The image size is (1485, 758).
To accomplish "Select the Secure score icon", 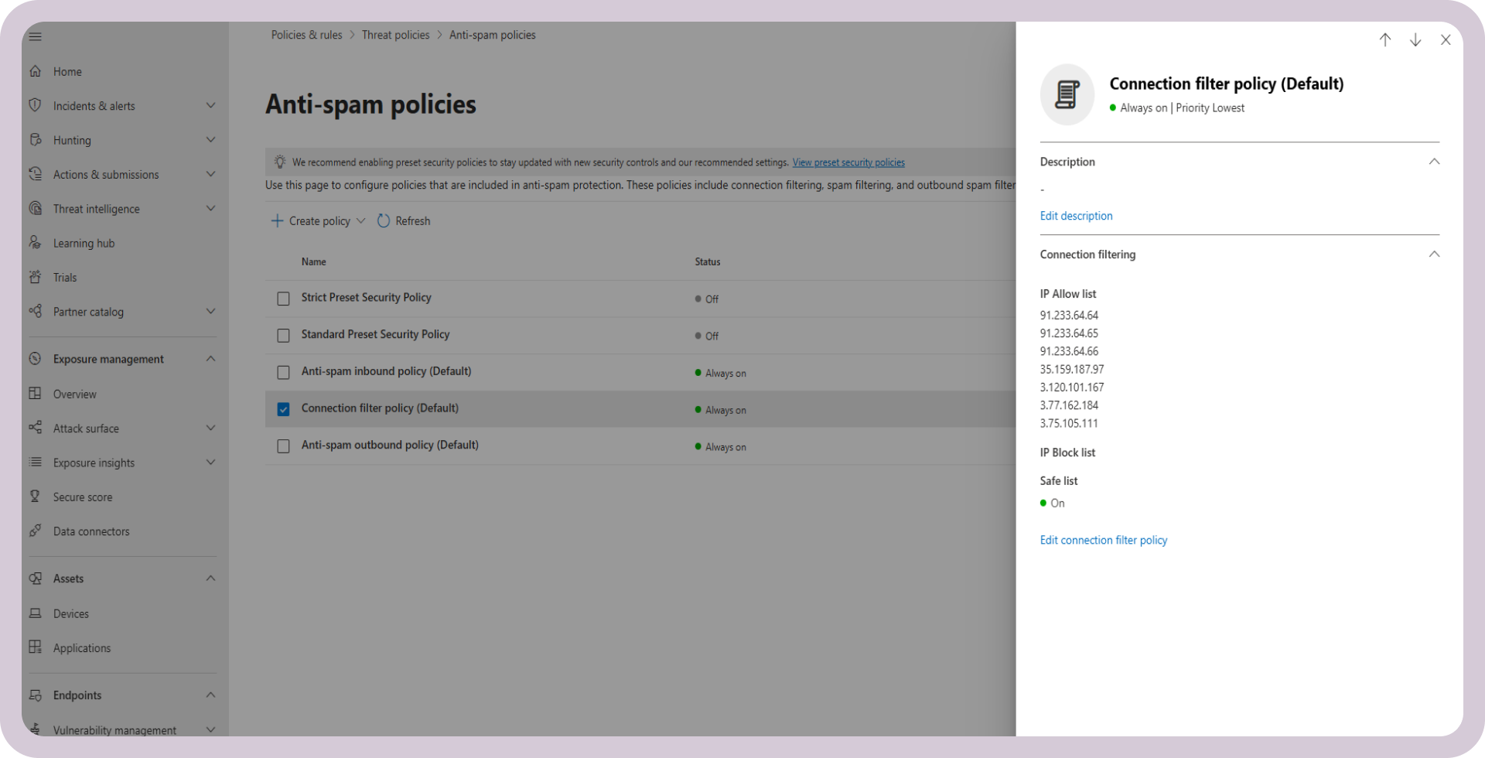I will (x=36, y=496).
